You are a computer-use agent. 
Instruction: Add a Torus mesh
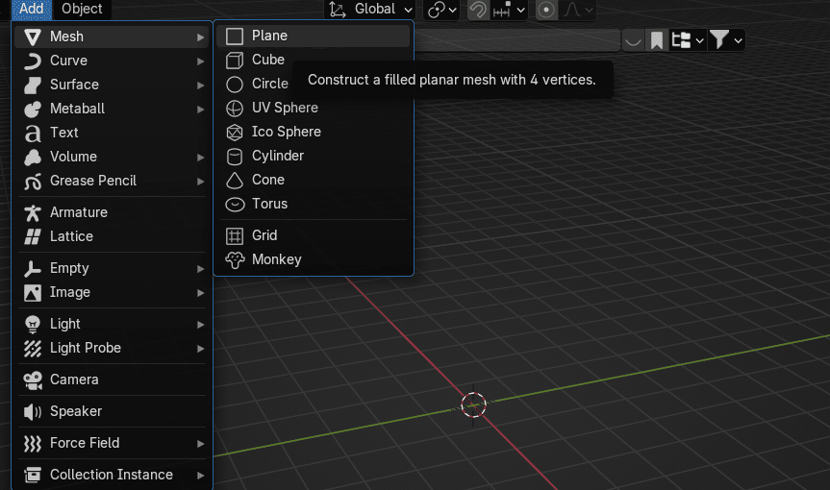(269, 204)
